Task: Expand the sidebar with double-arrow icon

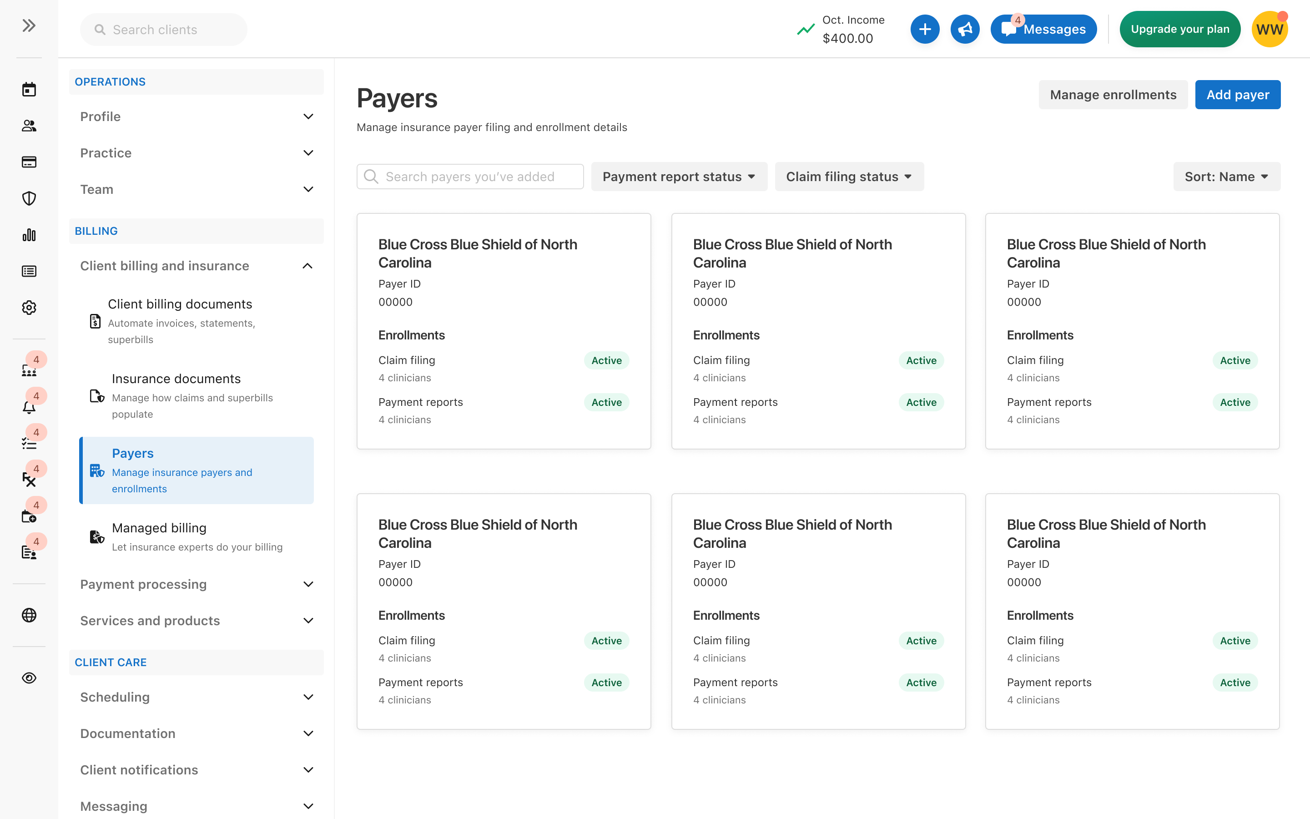Action: tap(29, 25)
